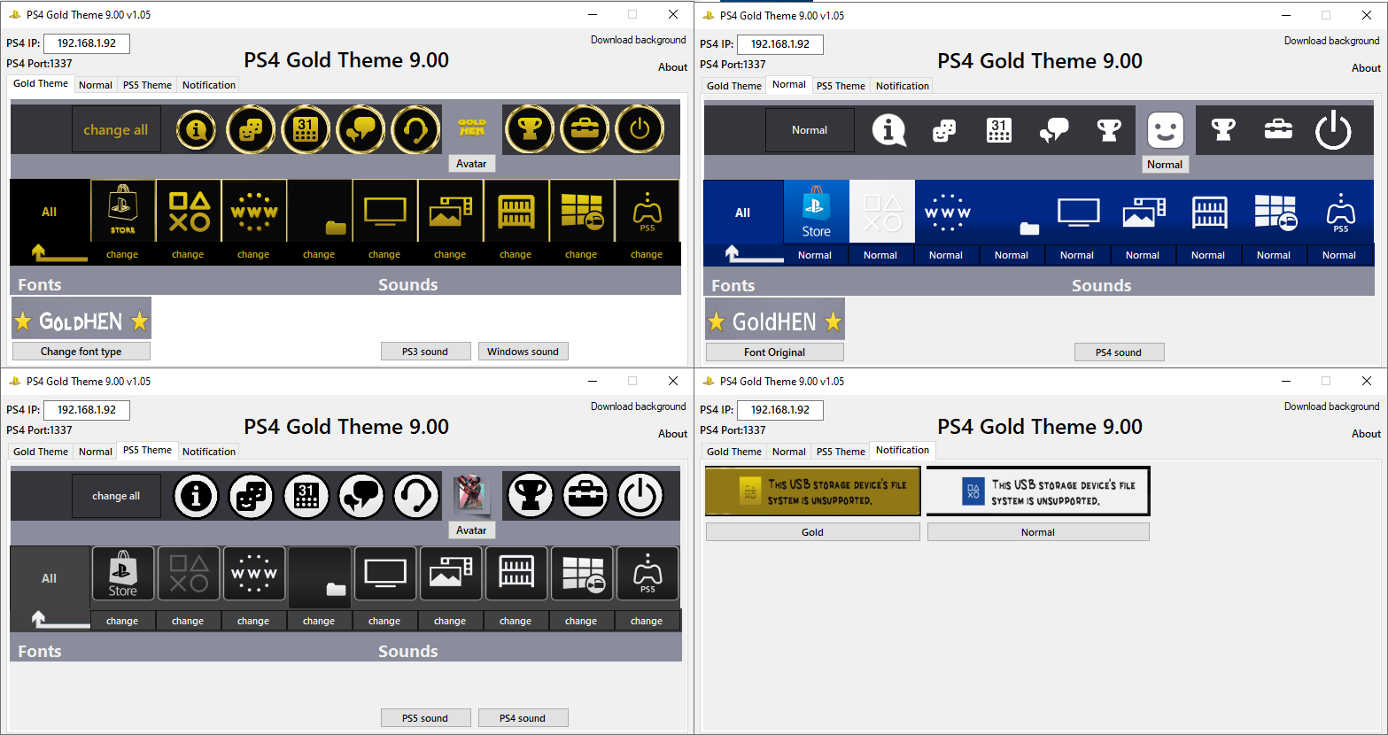Click gold GoldHEN font preview image
This screenshot has width=1388, height=735.
click(81, 319)
